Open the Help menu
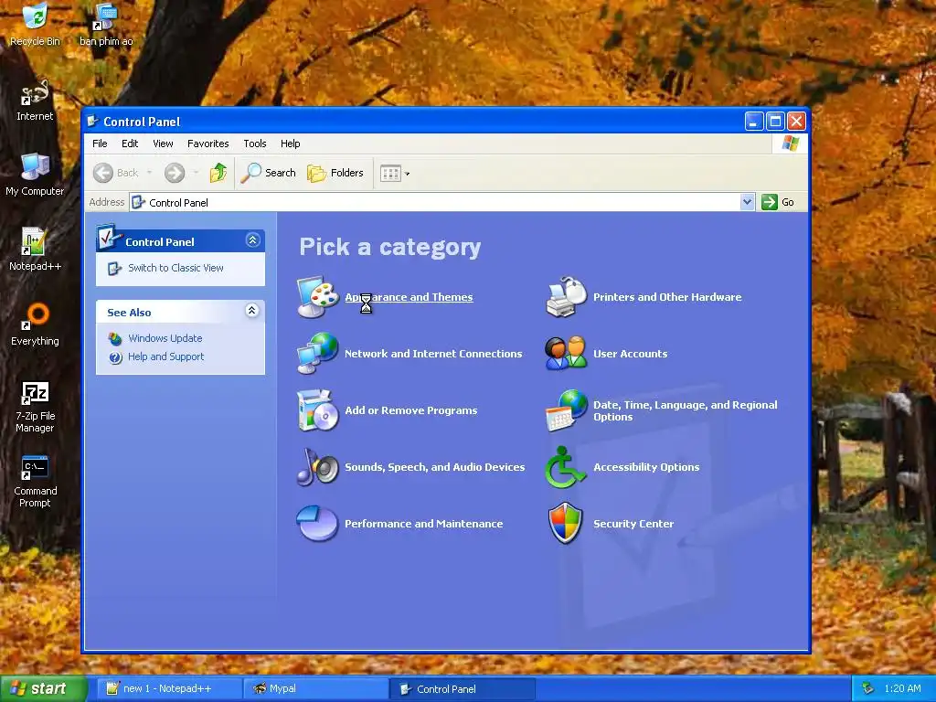This screenshot has height=702, width=936. [290, 144]
